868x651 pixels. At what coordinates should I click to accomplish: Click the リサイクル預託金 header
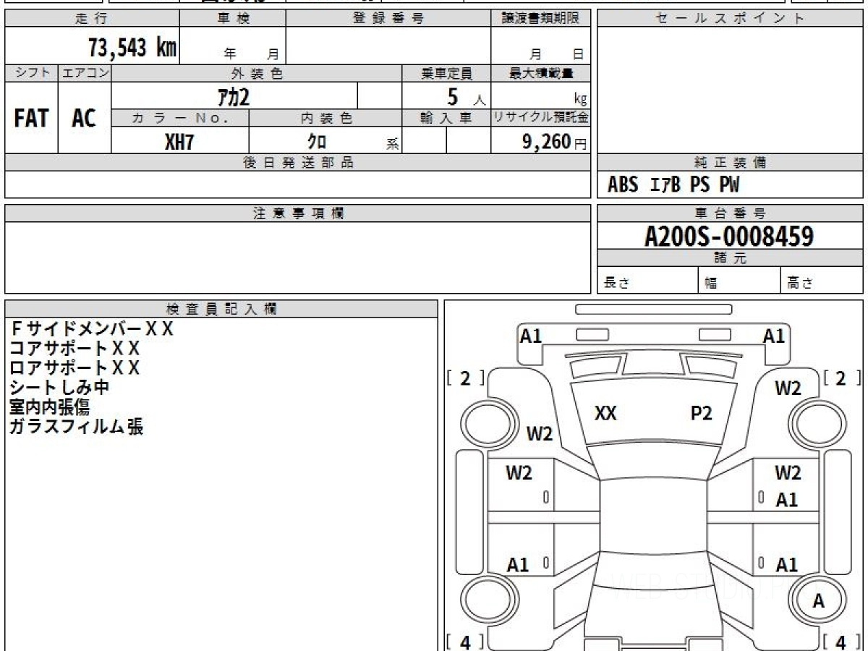[541, 118]
